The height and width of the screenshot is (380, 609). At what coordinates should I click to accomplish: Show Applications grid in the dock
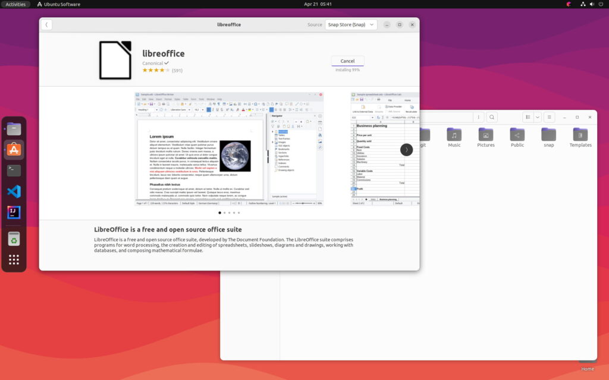click(x=14, y=259)
